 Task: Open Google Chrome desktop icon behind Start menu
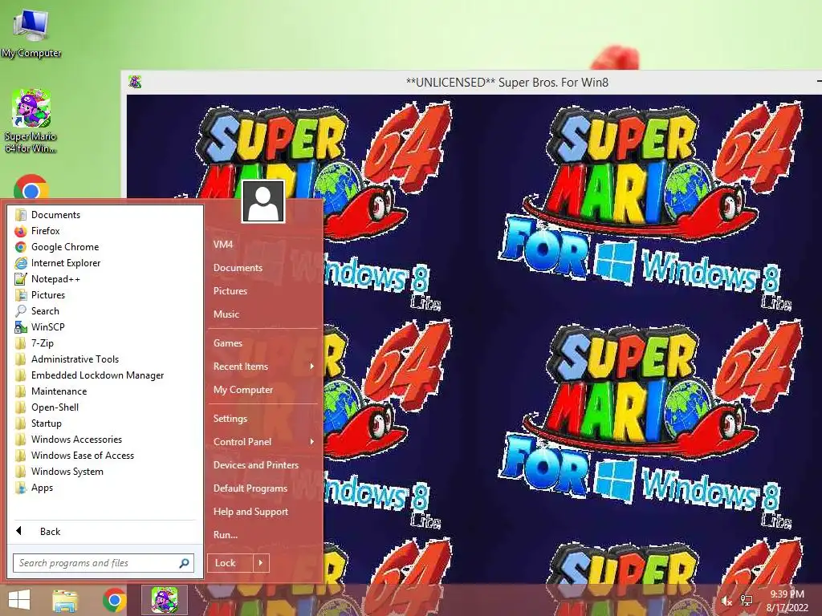[x=31, y=188]
